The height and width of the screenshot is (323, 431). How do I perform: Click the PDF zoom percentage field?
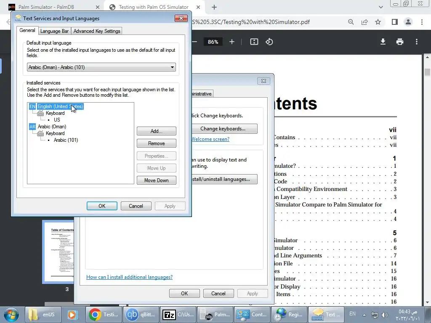(213, 42)
